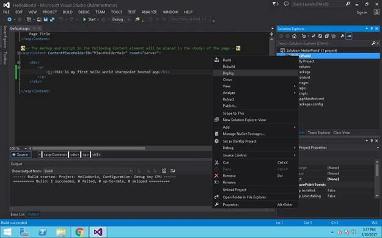The image size is (382, 238).
Task: Click Sync with Active Document icon
Action: point(314,36)
